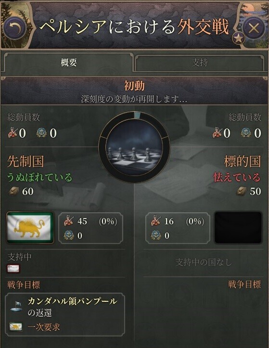Close the diplomatic play panel
Screen dimensions: 269x348
pyautogui.click(x=254, y=28)
